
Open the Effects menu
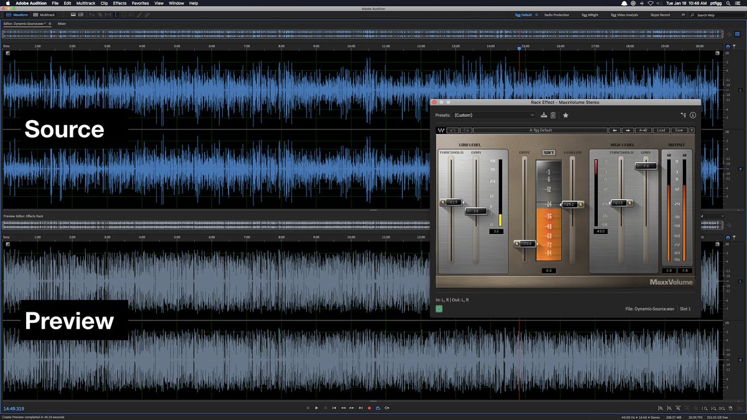point(120,3)
